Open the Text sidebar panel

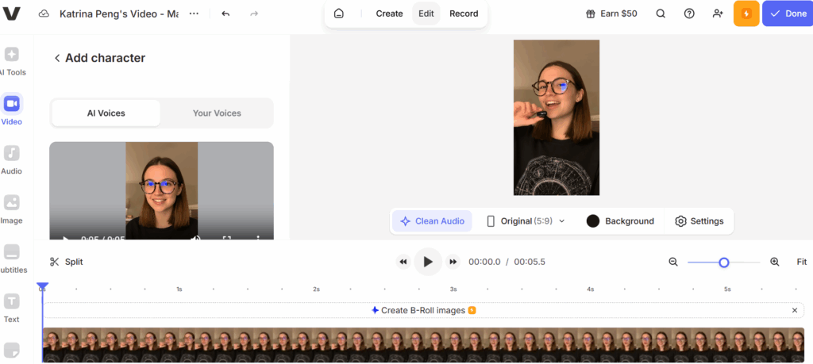click(x=12, y=308)
